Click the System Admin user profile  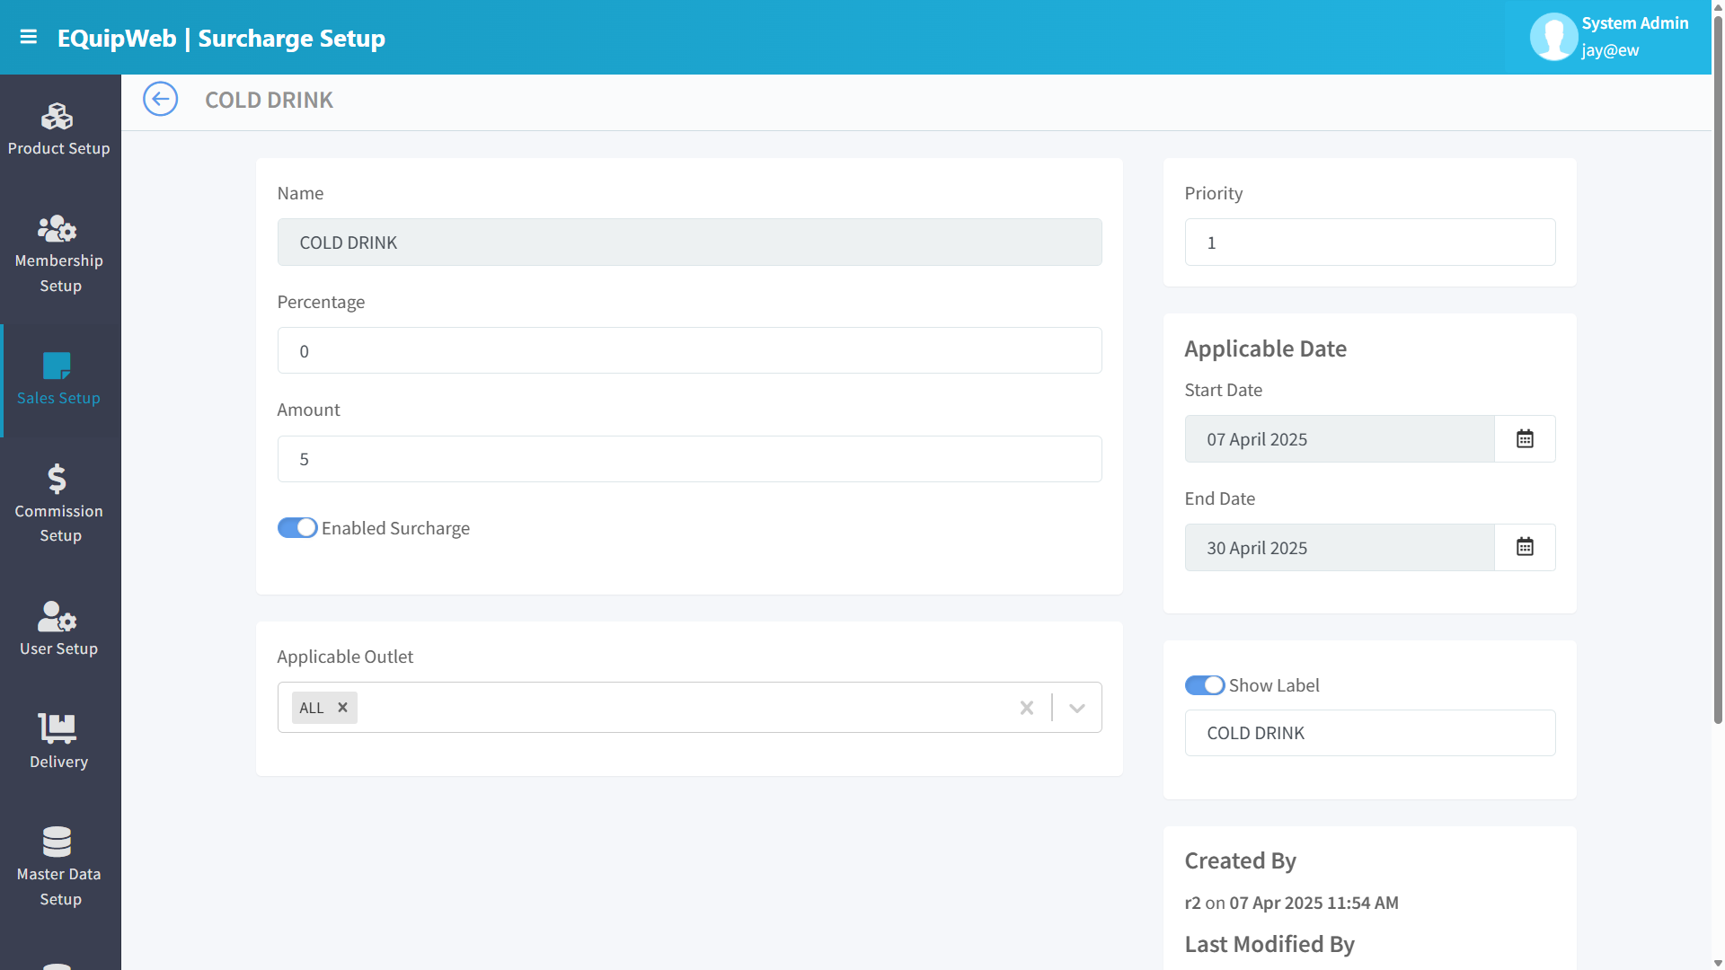pyautogui.click(x=1608, y=37)
